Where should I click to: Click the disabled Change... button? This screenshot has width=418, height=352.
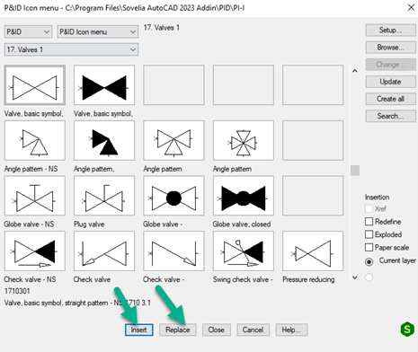[x=390, y=65]
